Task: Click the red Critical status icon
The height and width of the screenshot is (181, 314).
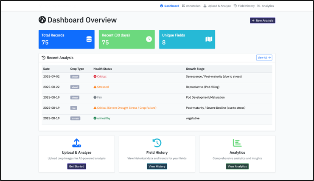Action: [x=95, y=76]
